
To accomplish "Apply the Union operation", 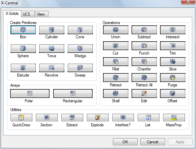I will click(x=116, y=30).
